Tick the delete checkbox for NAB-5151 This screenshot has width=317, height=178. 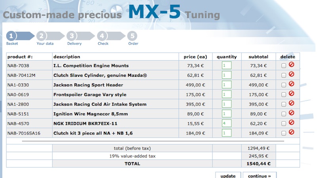(284, 114)
